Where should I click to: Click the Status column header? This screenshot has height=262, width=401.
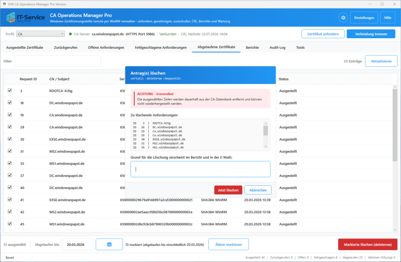[x=284, y=79]
